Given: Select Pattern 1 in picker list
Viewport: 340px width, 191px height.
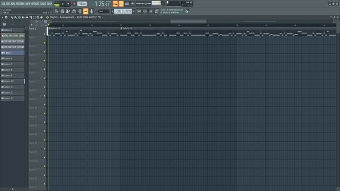Looking at the screenshot, I should (x=13, y=30).
